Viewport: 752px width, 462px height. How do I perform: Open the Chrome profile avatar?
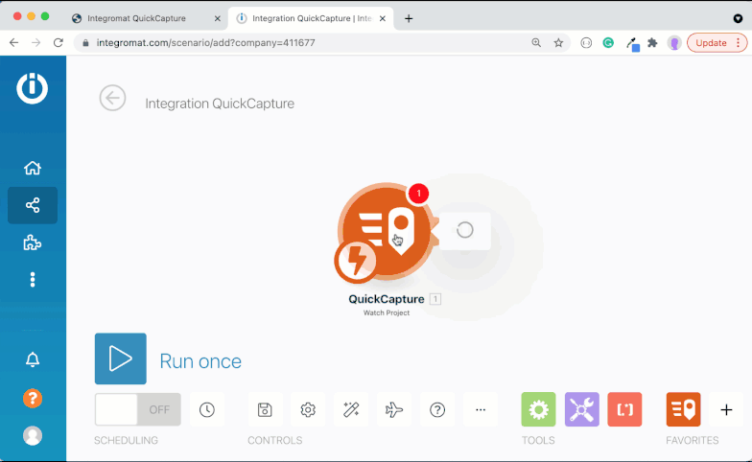click(674, 43)
